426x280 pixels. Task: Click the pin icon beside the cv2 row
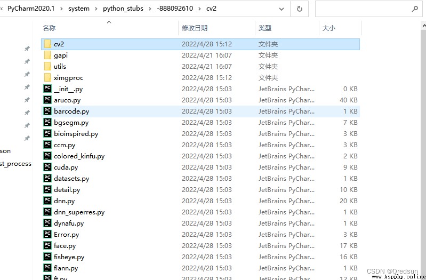(27, 49)
